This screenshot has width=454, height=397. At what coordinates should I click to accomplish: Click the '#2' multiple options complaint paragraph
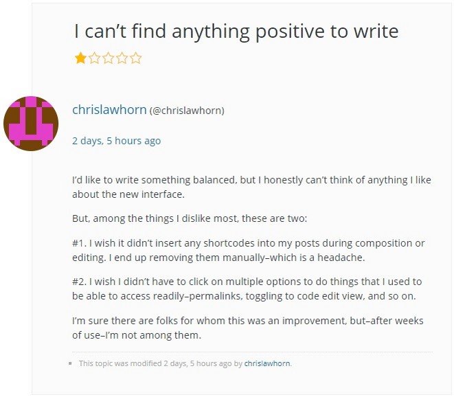coord(247,288)
